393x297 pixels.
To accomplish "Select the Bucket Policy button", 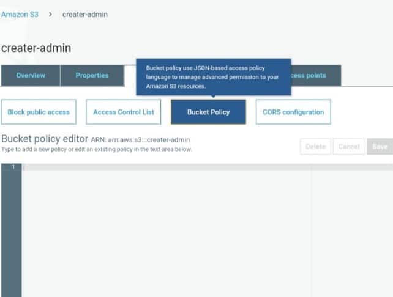I will [208, 112].
